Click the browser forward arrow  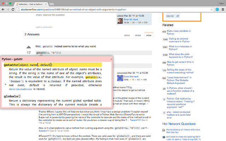(x=8, y=10)
